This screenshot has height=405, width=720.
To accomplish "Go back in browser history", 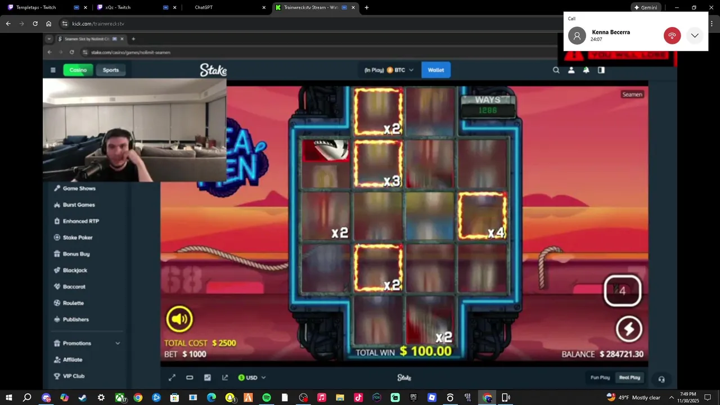I will point(8,24).
